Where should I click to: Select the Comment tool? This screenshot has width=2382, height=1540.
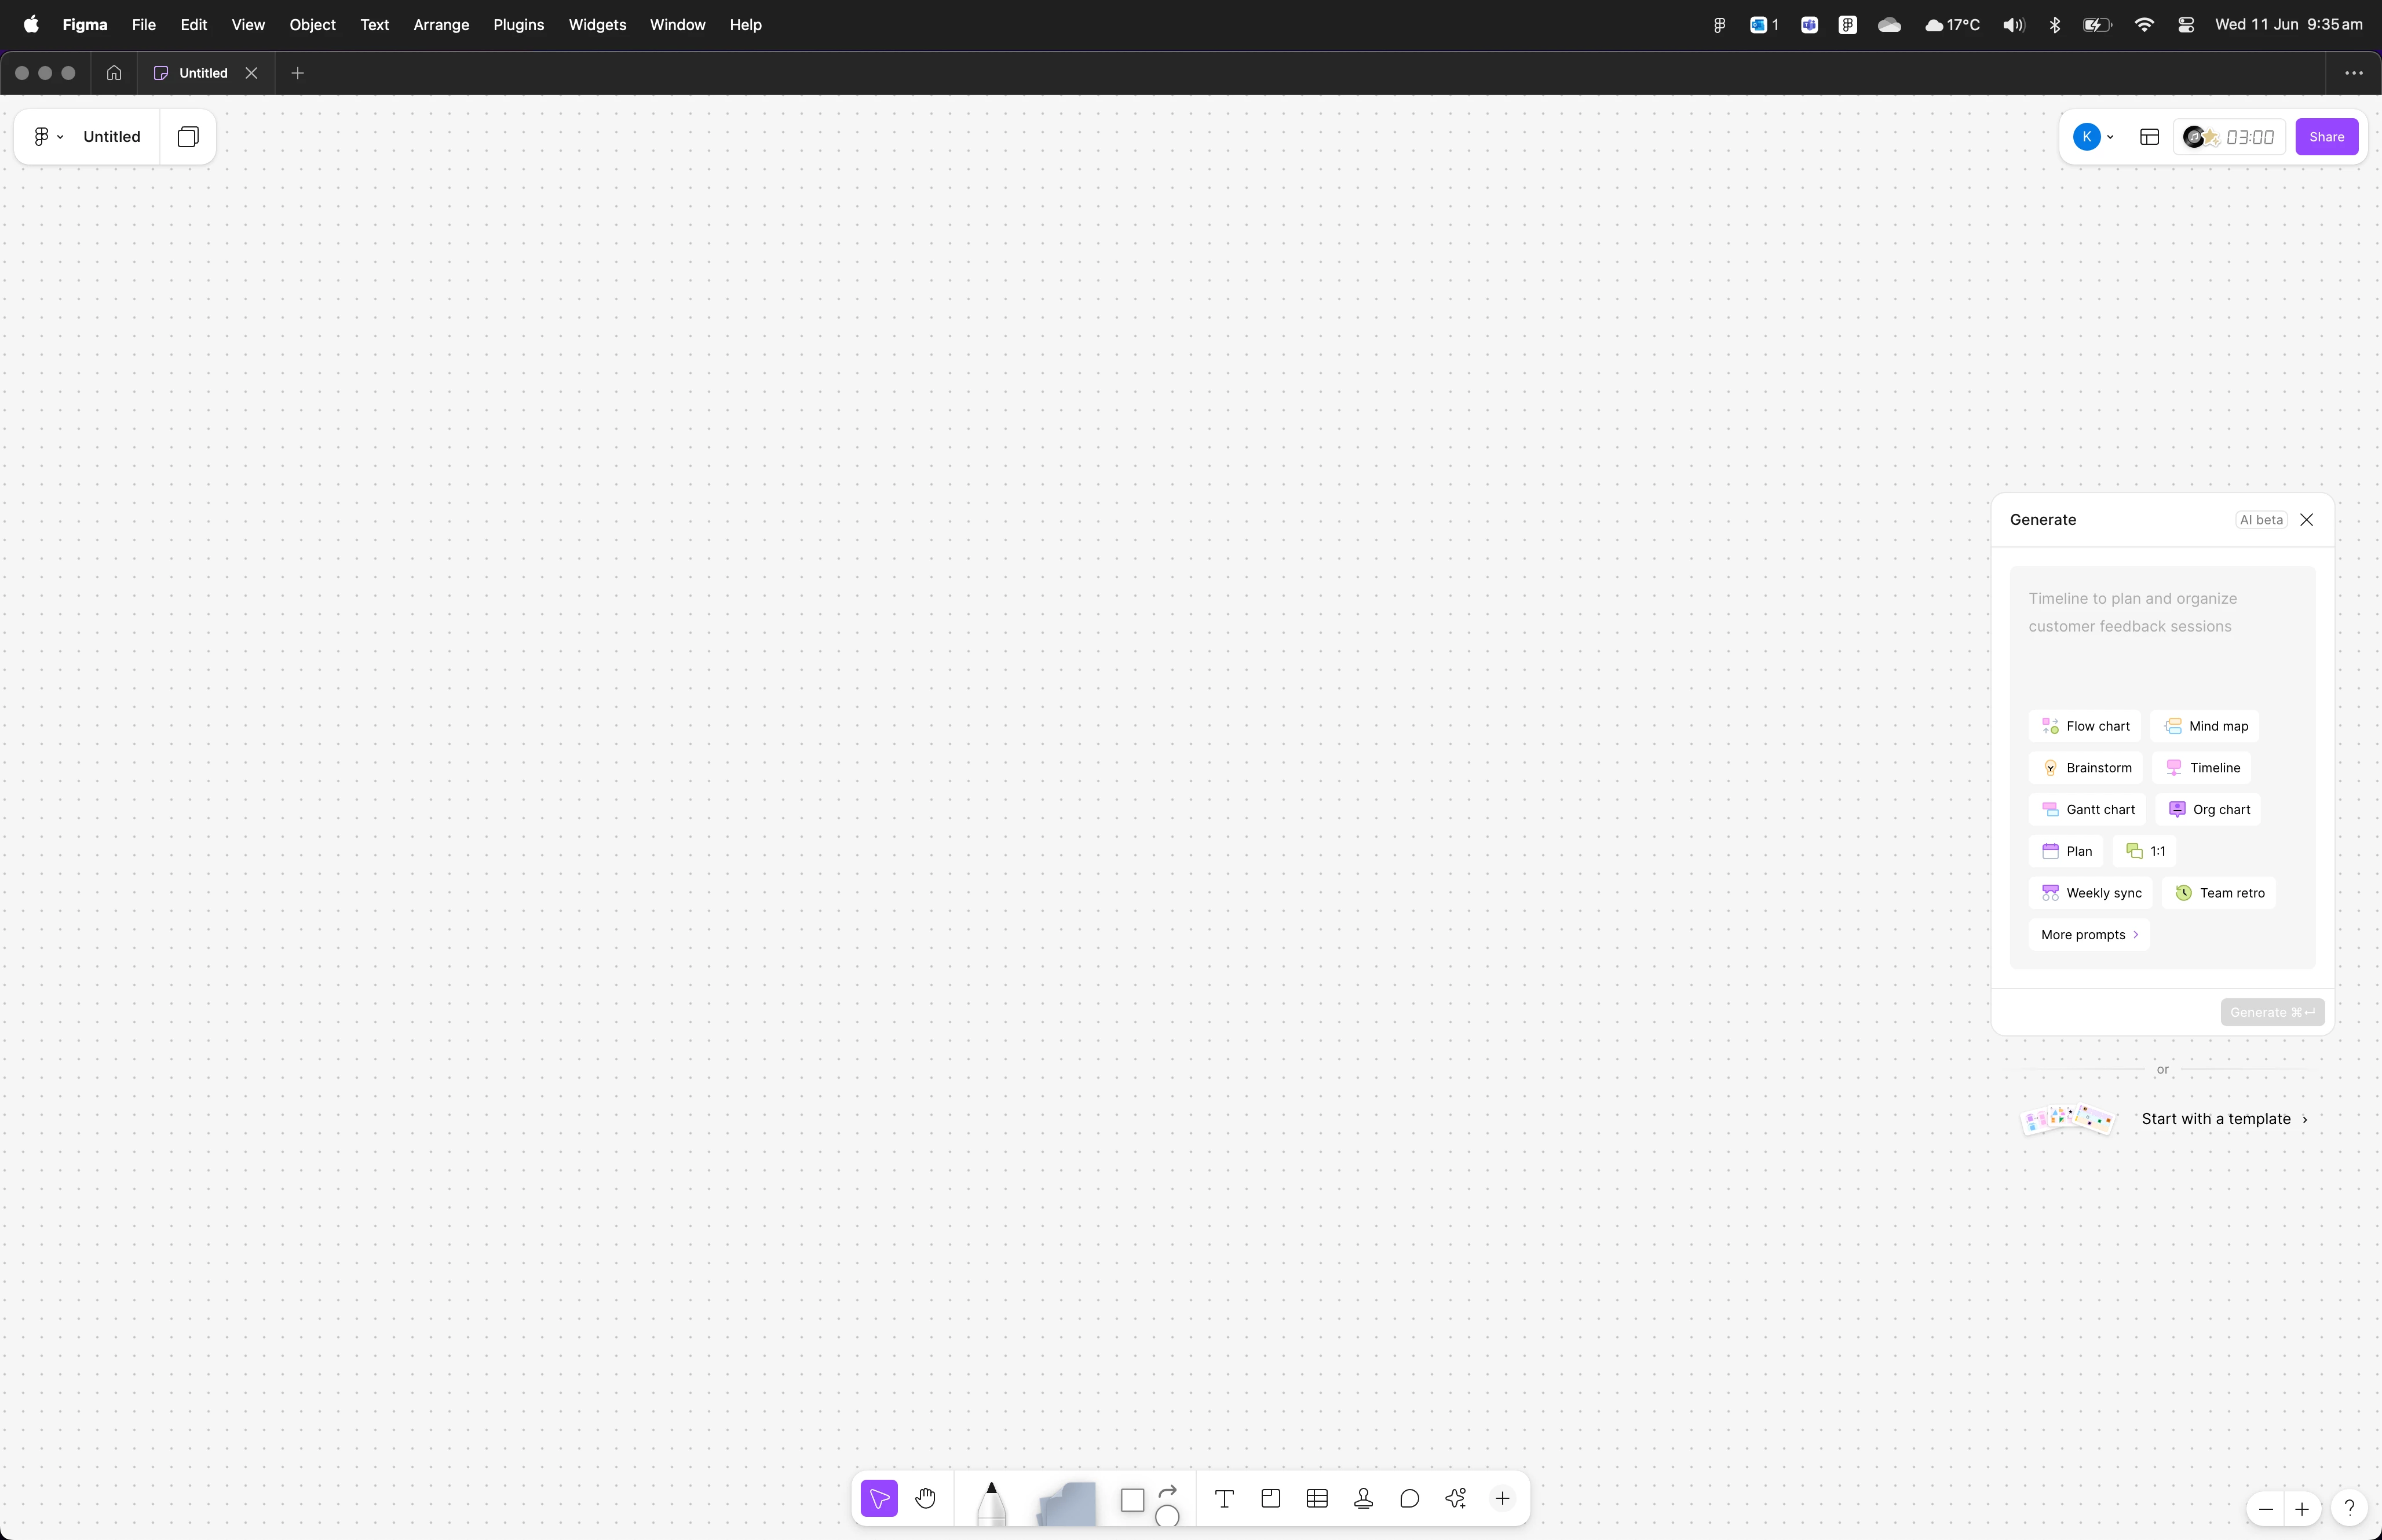click(x=1409, y=1498)
